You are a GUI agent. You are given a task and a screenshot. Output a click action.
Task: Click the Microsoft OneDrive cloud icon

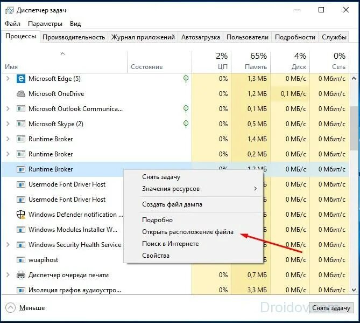coord(21,94)
